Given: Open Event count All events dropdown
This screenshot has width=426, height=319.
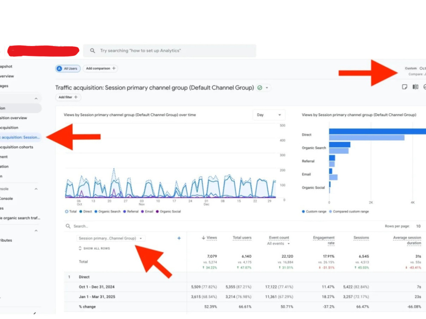Looking at the screenshot, I should (x=279, y=244).
